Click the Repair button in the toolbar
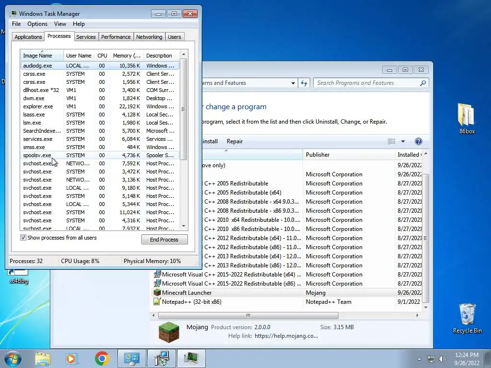The width and height of the screenshot is (491, 368). [x=234, y=141]
